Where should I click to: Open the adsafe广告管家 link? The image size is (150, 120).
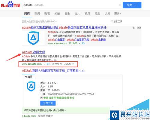pos(56,40)
